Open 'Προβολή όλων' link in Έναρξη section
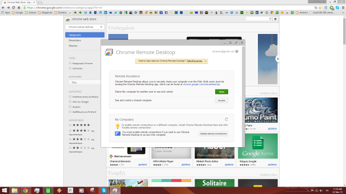The width and height of the screenshot is (346, 194). (269, 175)
